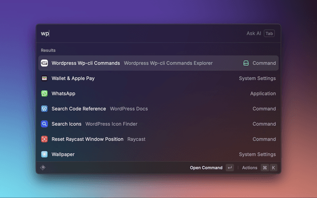Click the 'Results' section header
Screen dimensions: 317x198
[x=48, y=50]
